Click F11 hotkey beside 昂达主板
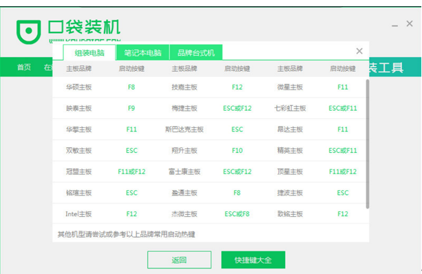The width and height of the screenshot is (422, 274). tap(343, 129)
